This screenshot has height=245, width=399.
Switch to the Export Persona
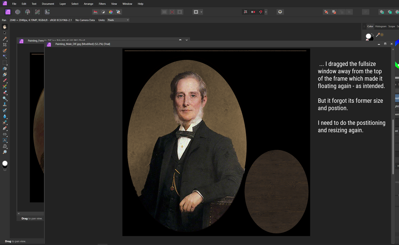[x=47, y=12]
